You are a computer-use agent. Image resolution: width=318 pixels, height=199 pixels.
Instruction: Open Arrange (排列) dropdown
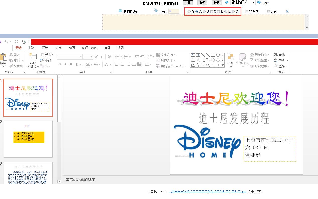(x=230, y=60)
